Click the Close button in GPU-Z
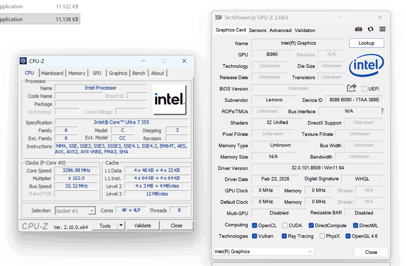Screen dimensions: 406x266 pyautogui.click(x=371, y=252)
